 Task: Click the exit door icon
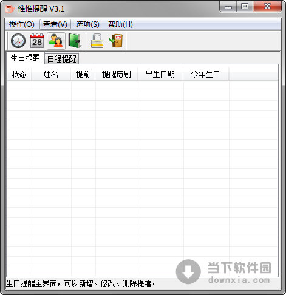pyautogui.click(x=116, y=41)
